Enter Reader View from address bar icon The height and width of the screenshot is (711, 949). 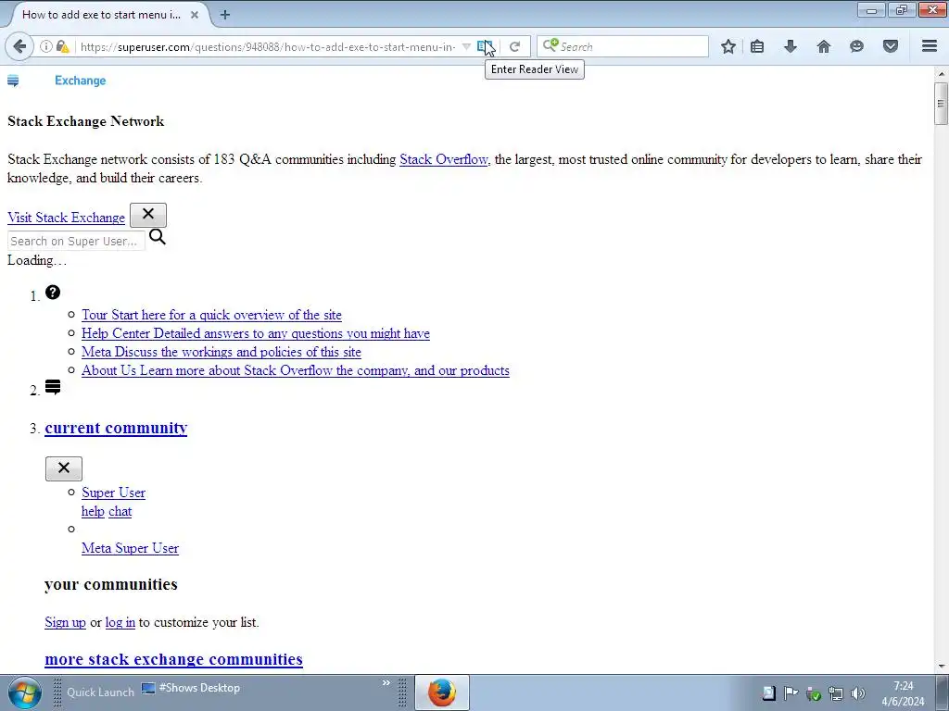pyautogui.click(x=484, y=46)
